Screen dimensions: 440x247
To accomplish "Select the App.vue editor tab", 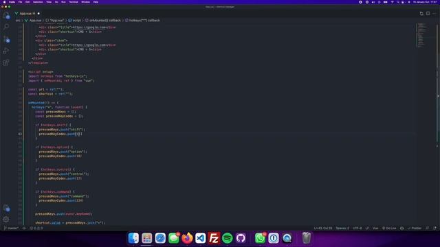I will tap(27, 14).
